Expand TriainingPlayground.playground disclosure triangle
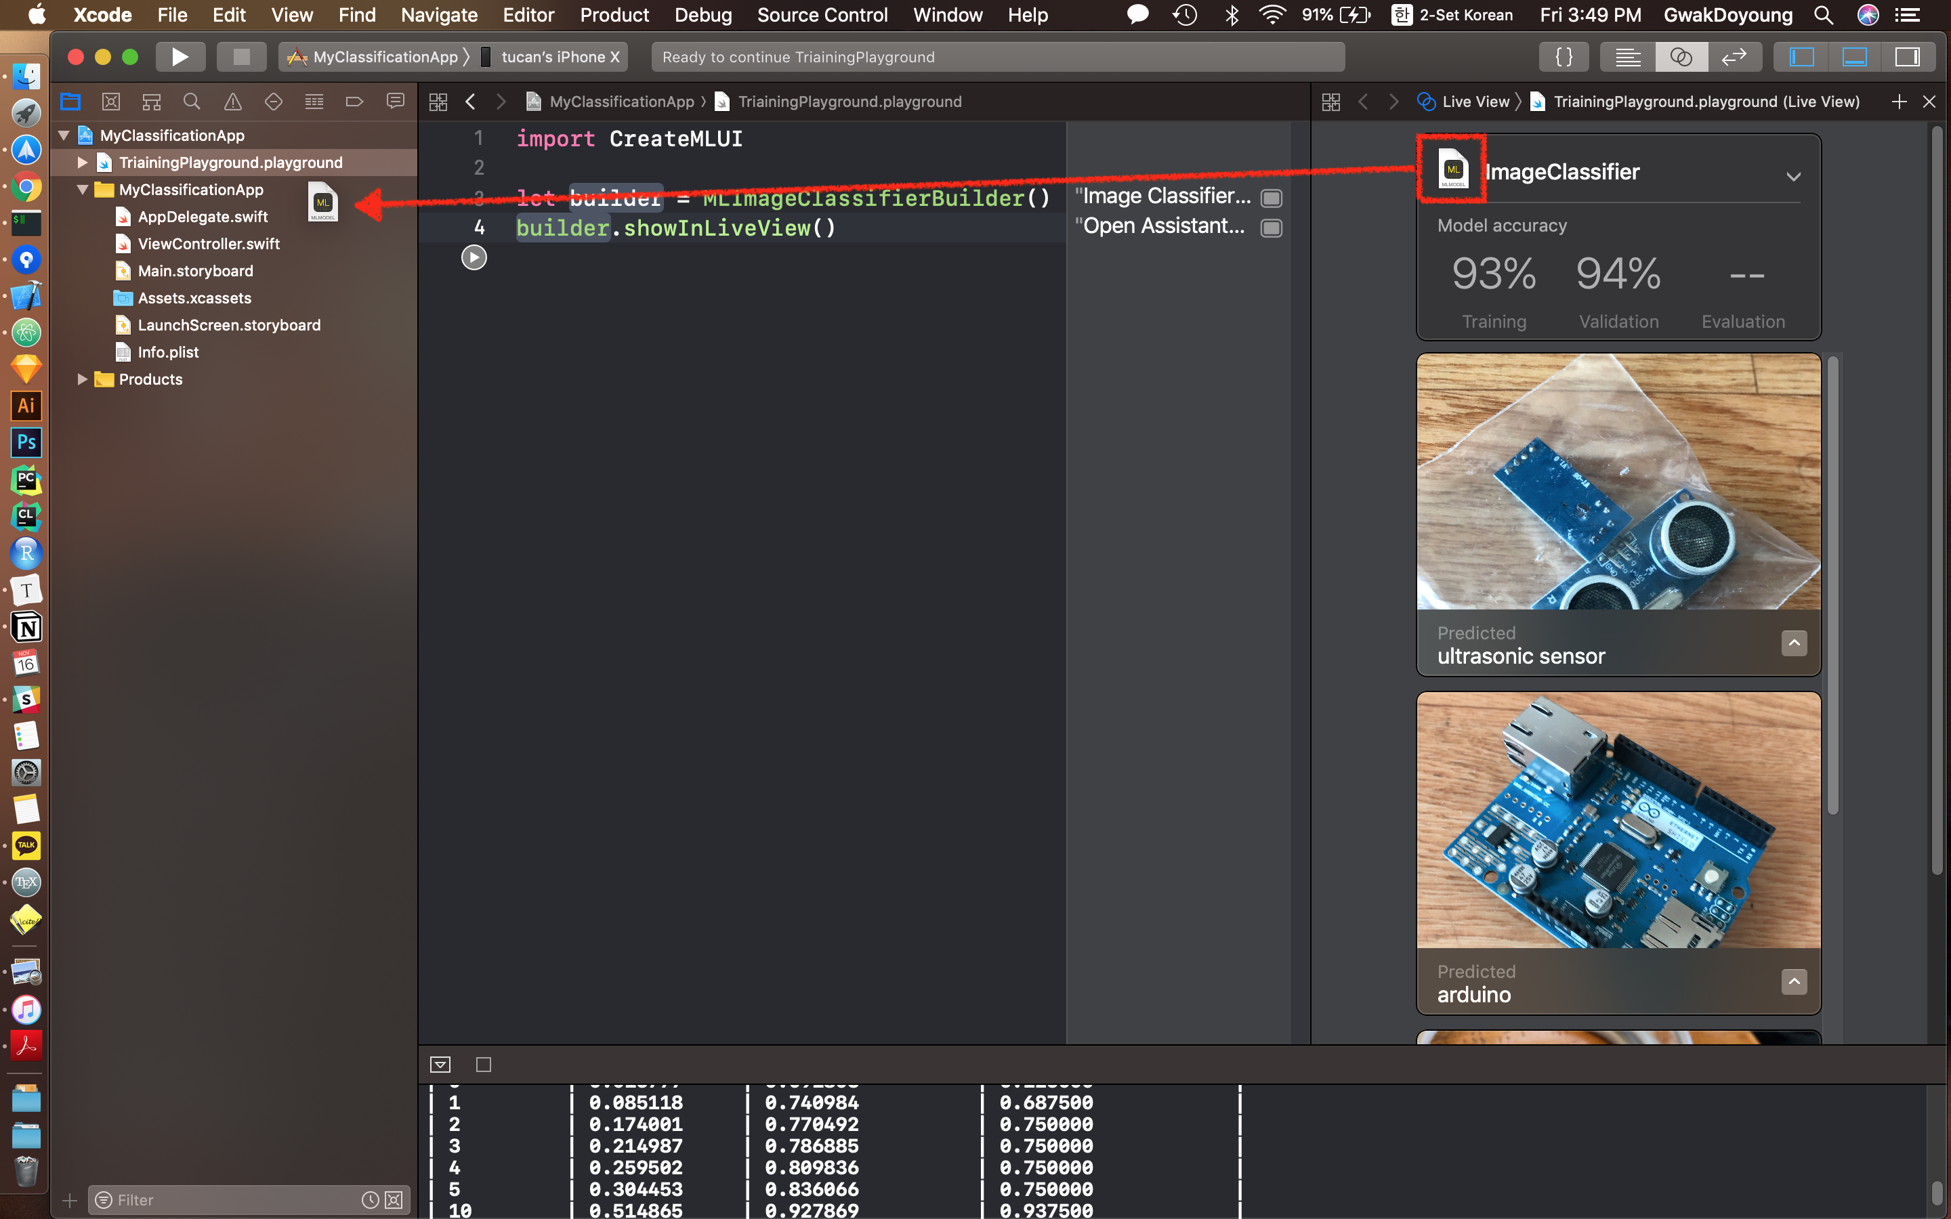The image size is (1951, 1219). [82, 163]
